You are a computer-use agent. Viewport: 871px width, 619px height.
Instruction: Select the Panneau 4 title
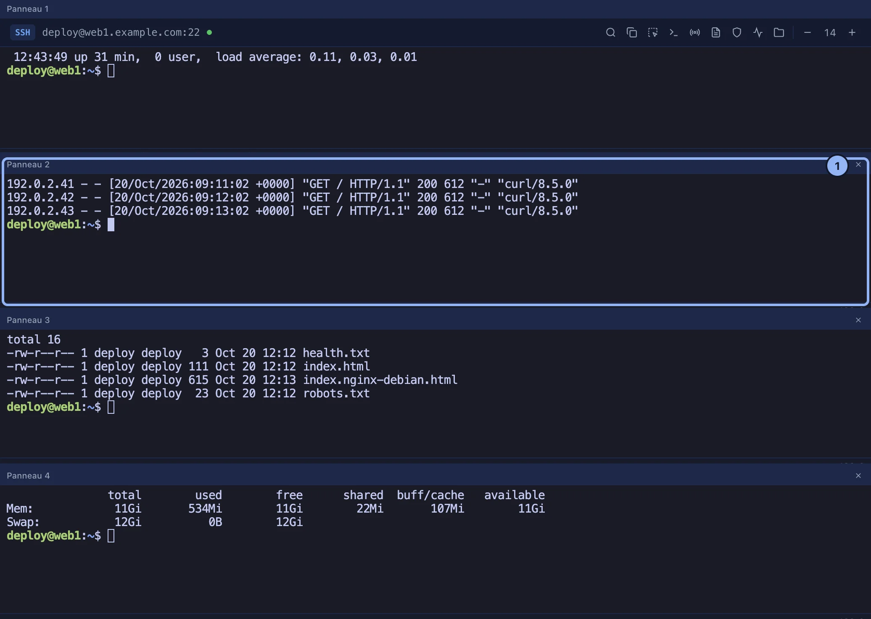[x=28, y=476]
